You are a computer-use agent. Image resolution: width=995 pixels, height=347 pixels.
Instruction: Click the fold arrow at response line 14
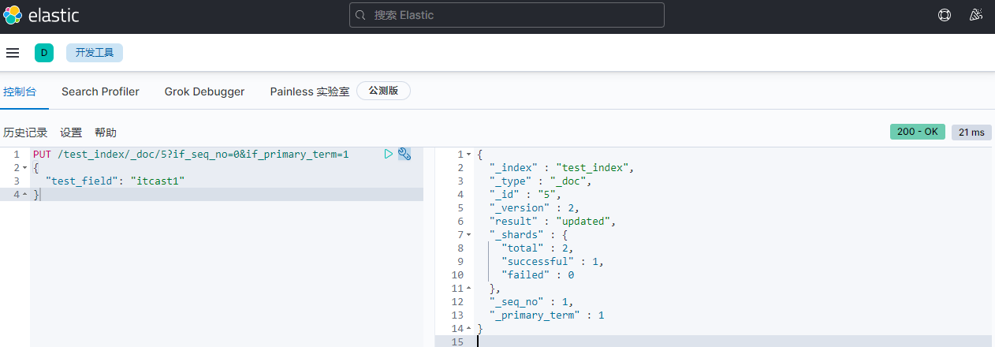point(469,329)
